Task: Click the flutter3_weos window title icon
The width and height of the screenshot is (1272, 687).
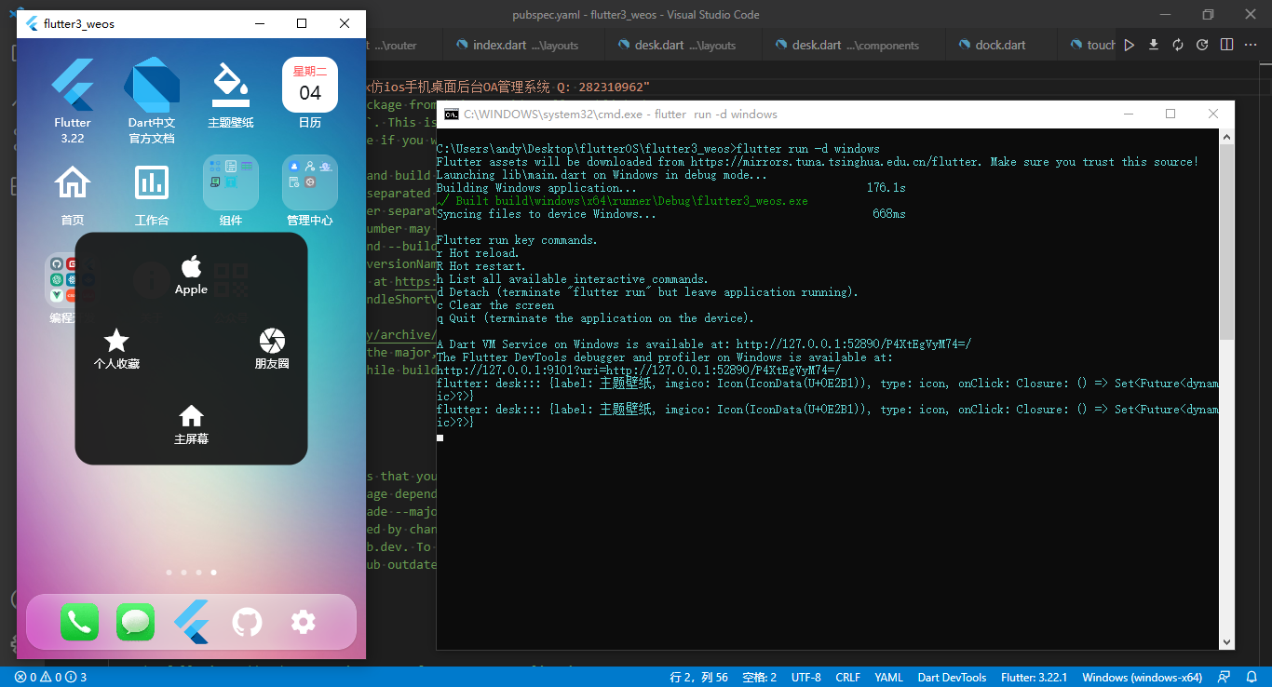Action: click(x=32, y=23)
